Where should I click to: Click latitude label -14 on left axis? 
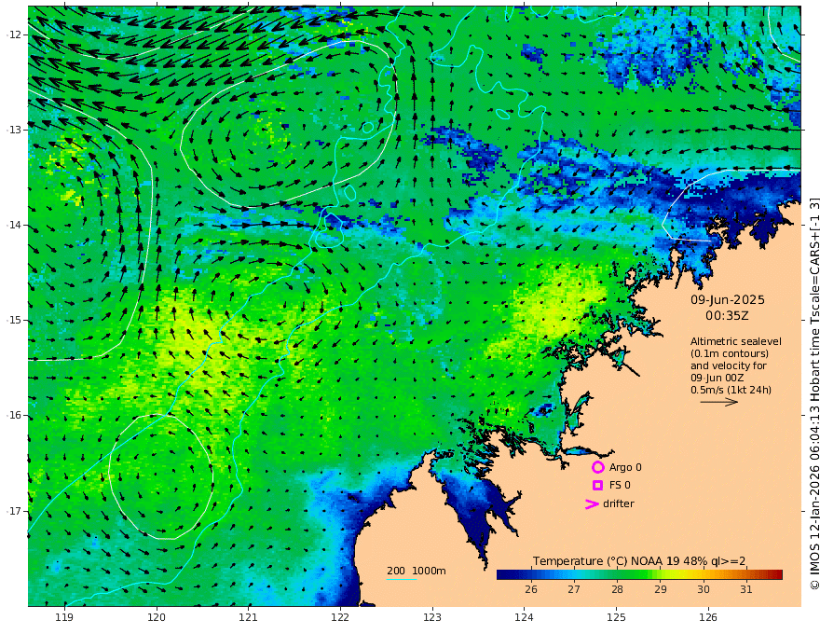(x=14, y=225)
